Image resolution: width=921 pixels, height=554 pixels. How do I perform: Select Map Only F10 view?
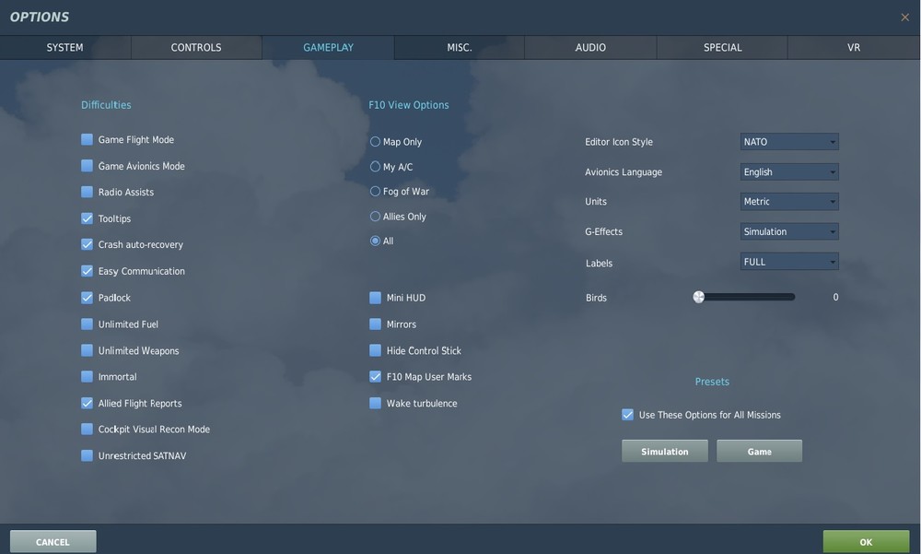click(x=374, y=140)
